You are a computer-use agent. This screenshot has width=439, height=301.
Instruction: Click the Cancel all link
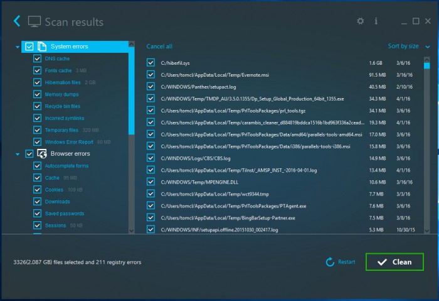coord(159,47)
